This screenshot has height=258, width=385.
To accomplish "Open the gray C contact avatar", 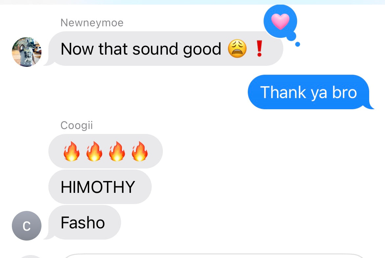I will coord(27,226).
